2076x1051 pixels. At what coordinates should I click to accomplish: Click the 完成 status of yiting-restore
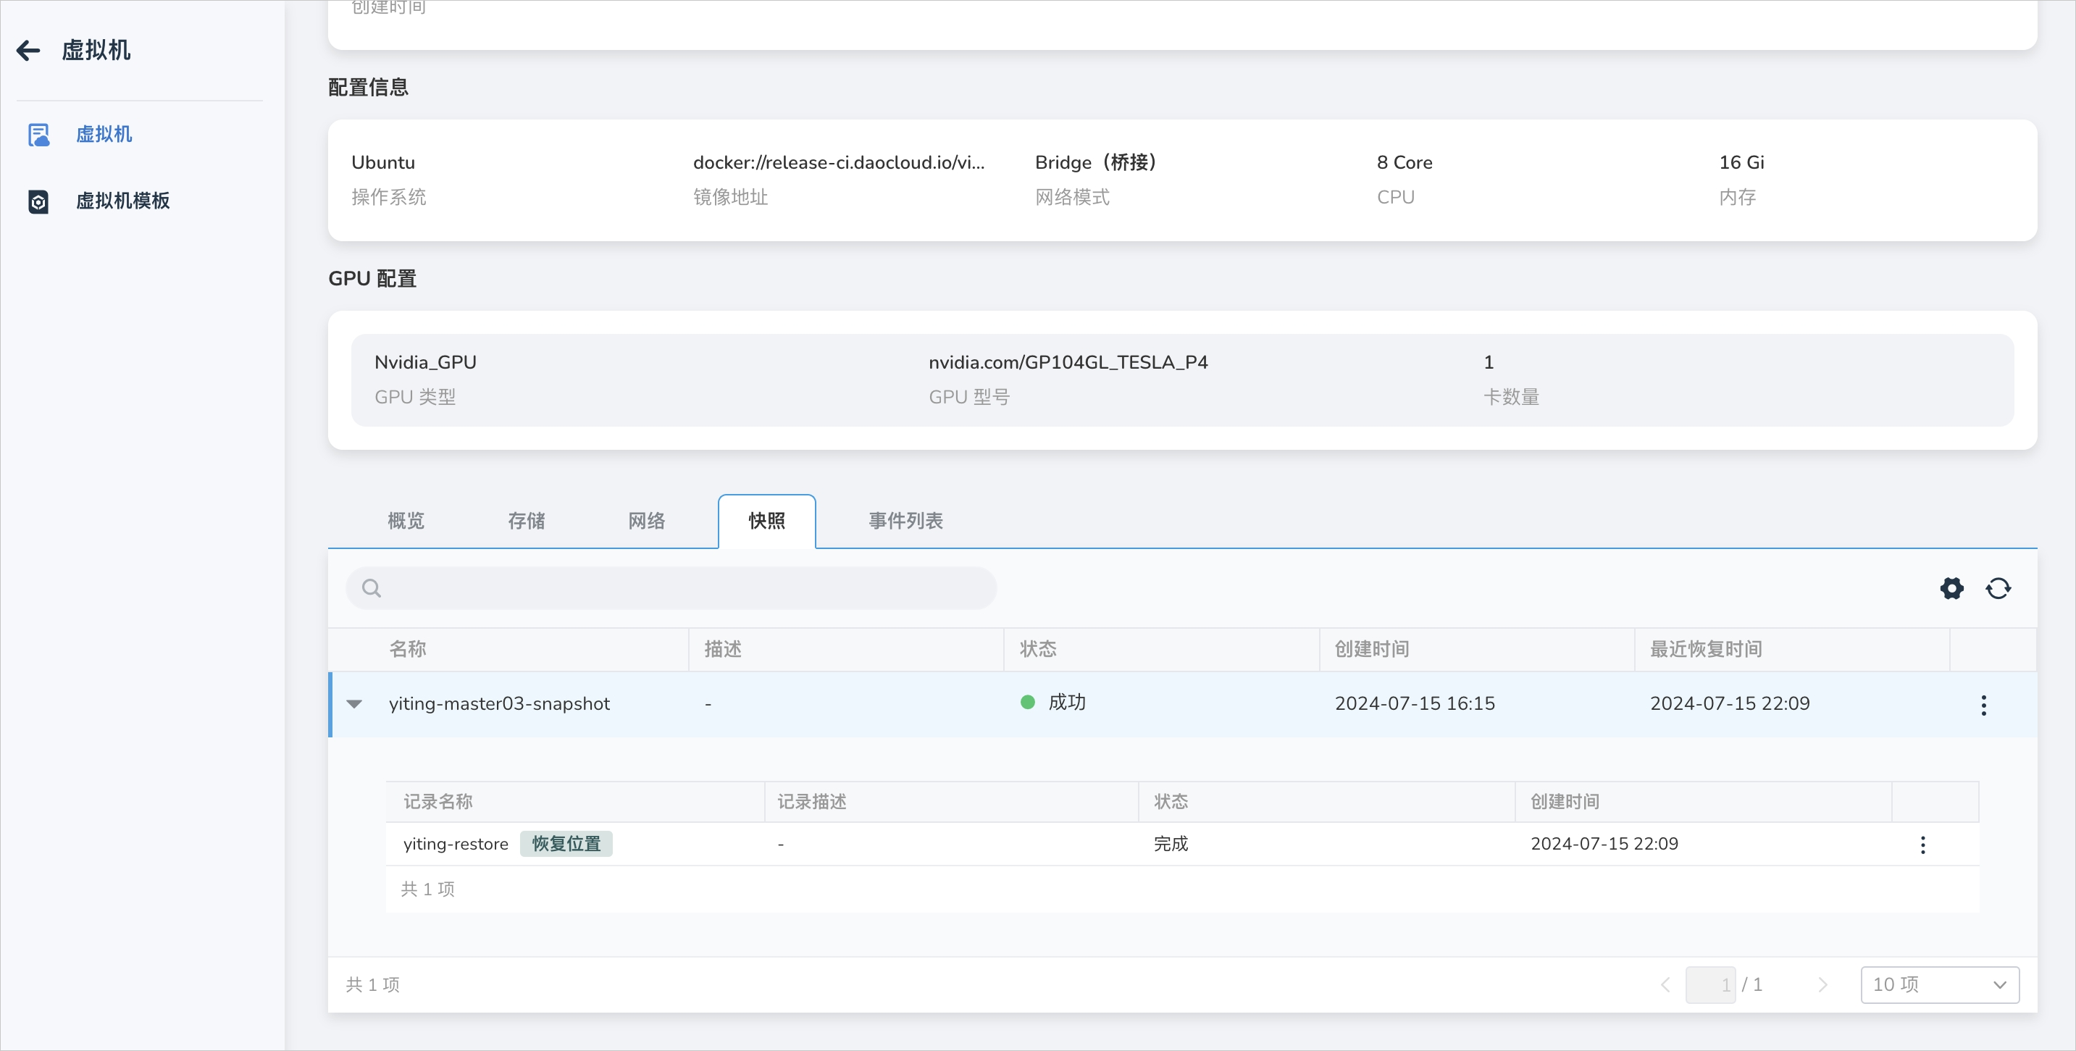[x=1170, y=844]
